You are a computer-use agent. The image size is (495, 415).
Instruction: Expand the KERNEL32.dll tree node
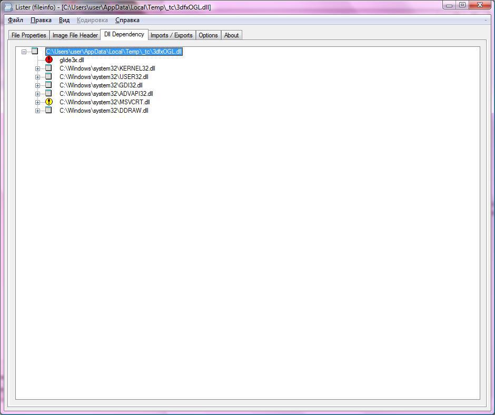point(37,68)
